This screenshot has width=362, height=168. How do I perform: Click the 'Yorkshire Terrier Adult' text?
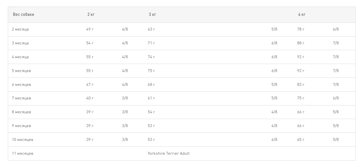[169, 153]
